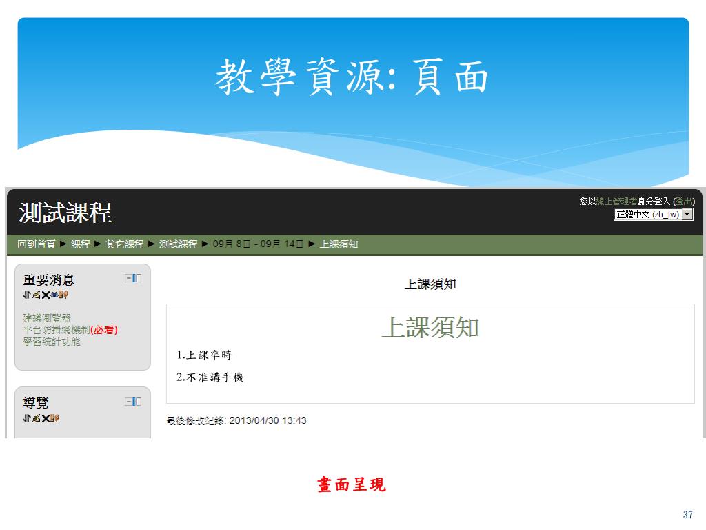Click edit pencil icon in 重要消息 block
706x530 pixels.
tap(36, 295)
